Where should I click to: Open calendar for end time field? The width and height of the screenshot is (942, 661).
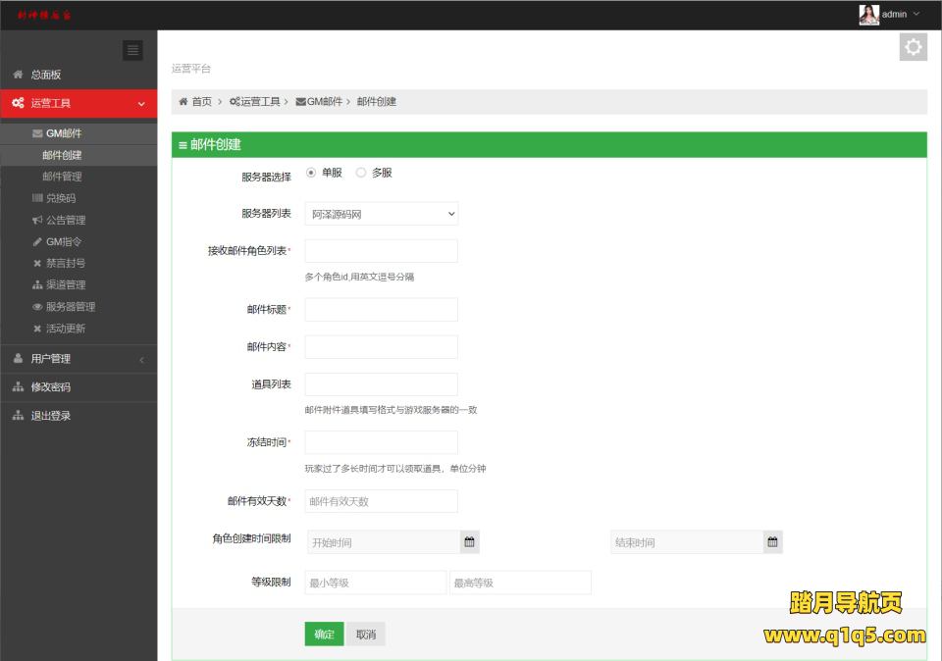pyautogui.click(x=772, y=542)
